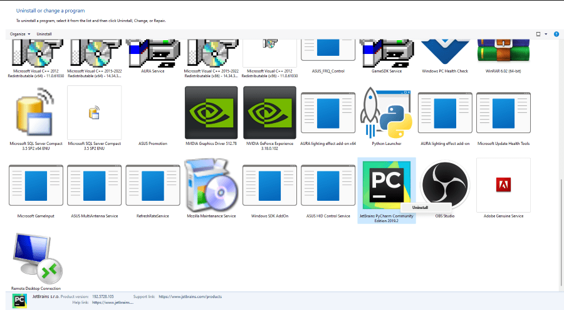Select the OBS Studio program
564x310 pixels.
445,188
